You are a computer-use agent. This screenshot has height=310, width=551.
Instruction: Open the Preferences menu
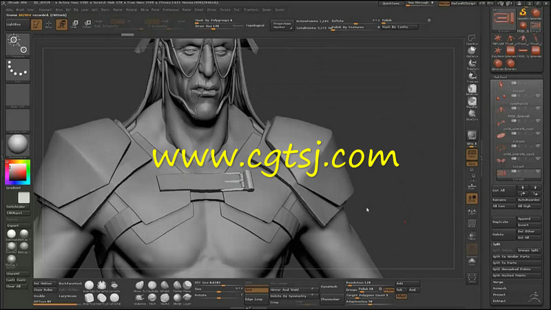coord(170,10)
